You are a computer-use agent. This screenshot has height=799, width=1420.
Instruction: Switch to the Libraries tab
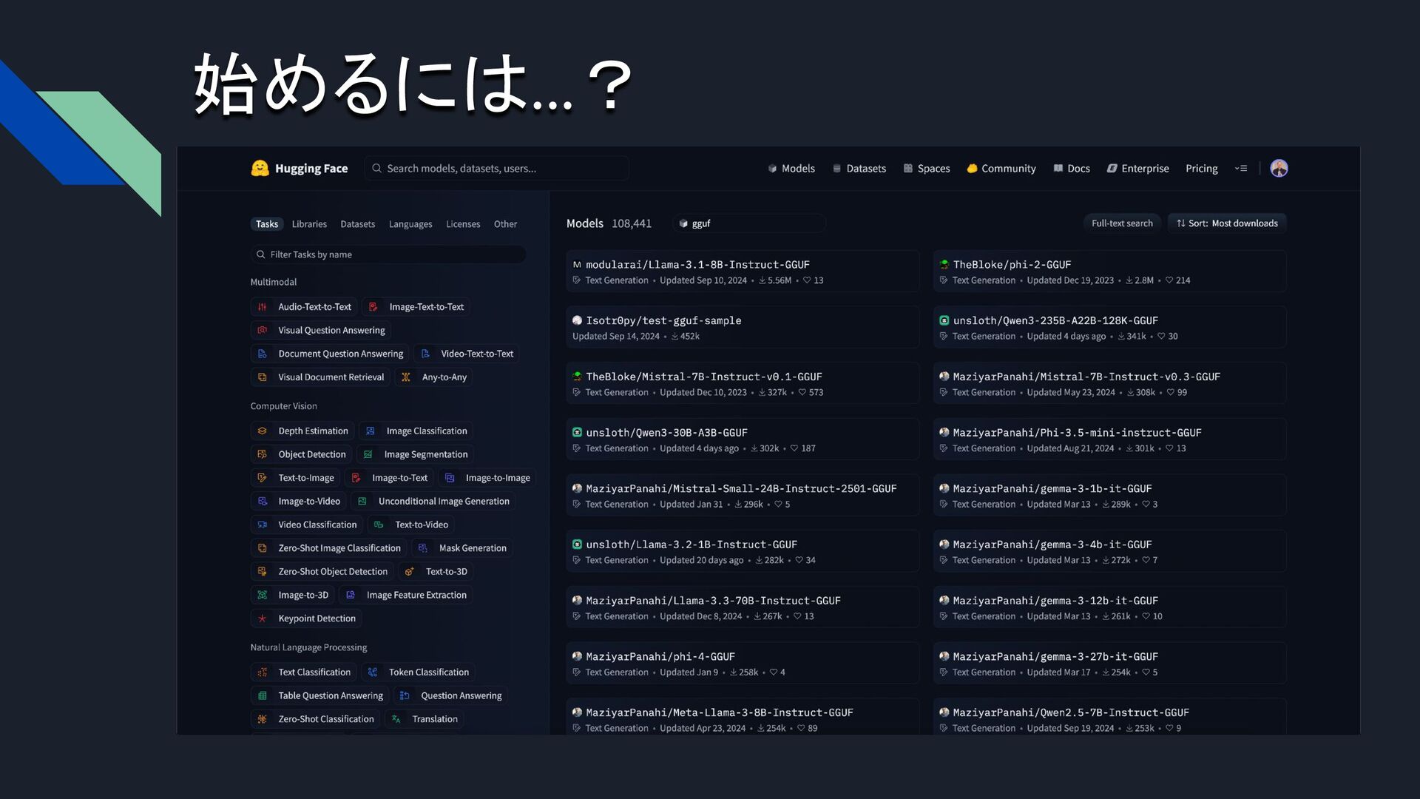coord(309,224)
